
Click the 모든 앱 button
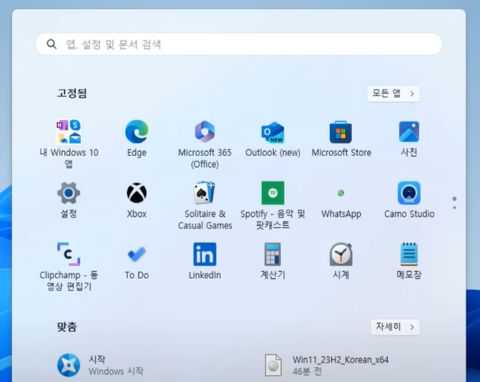pos(393,93)
